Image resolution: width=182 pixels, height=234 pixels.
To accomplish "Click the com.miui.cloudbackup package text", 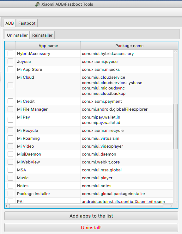I will tap(104, 93).
